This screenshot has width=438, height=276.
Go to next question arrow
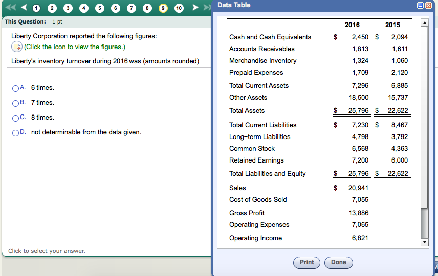click(195, 7)
